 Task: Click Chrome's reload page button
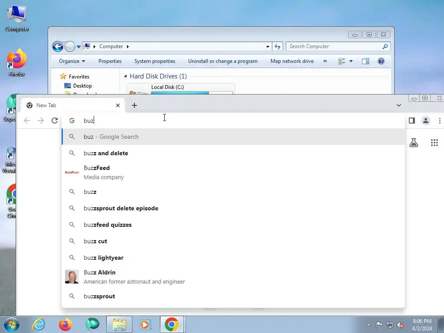click(x=55, y=121)
